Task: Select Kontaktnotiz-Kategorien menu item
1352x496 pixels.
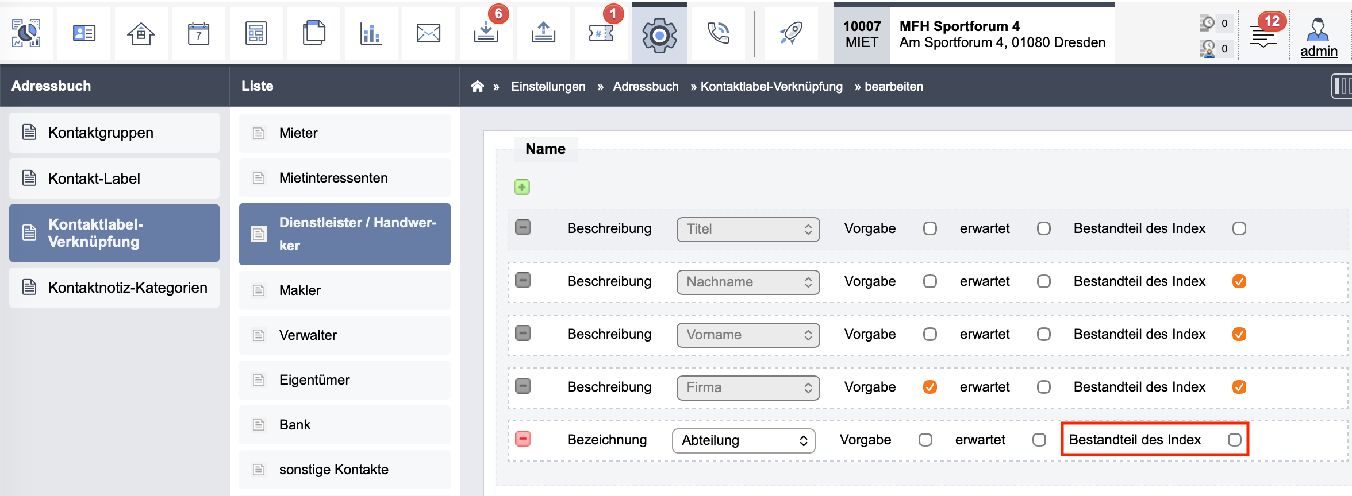Action: [x=114, y=288]
